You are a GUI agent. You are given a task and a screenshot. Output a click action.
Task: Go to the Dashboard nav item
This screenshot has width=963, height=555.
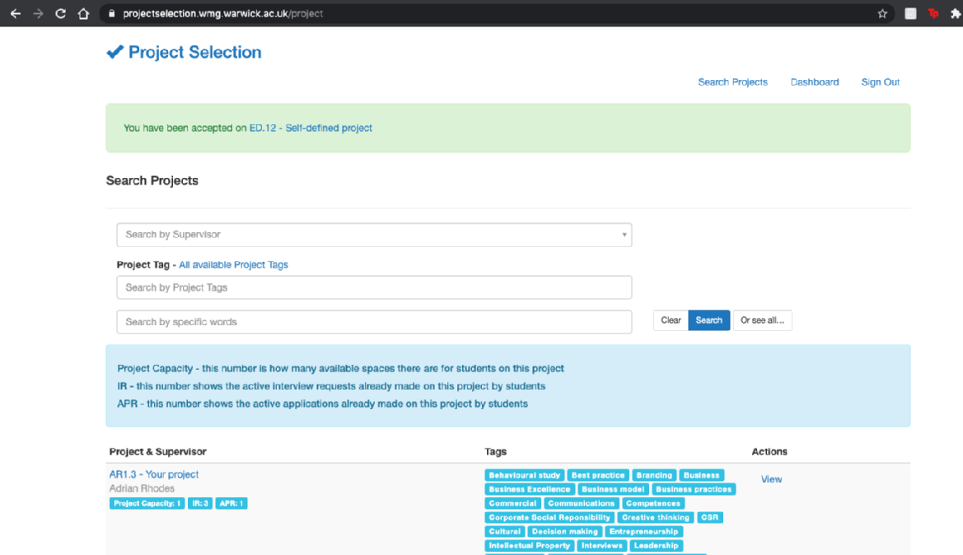pyautogui.click(x=814, y=82)
